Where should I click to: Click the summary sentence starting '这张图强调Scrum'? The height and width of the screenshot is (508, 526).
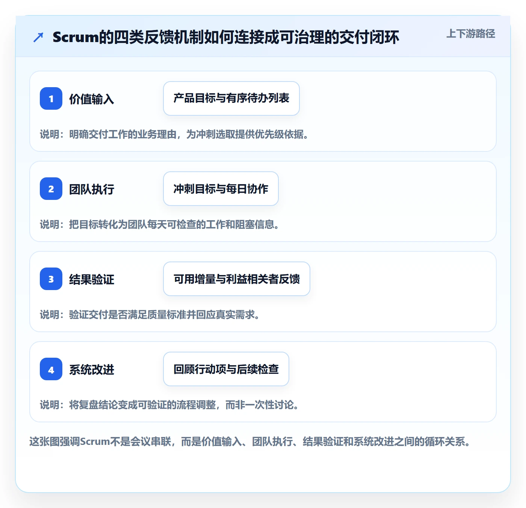250,441
